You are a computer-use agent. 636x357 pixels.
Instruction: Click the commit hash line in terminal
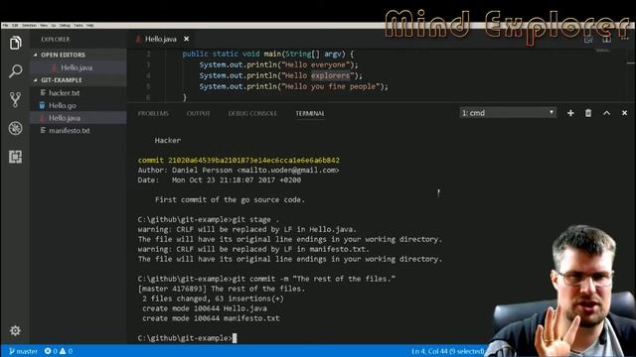(x=238, y=161)
